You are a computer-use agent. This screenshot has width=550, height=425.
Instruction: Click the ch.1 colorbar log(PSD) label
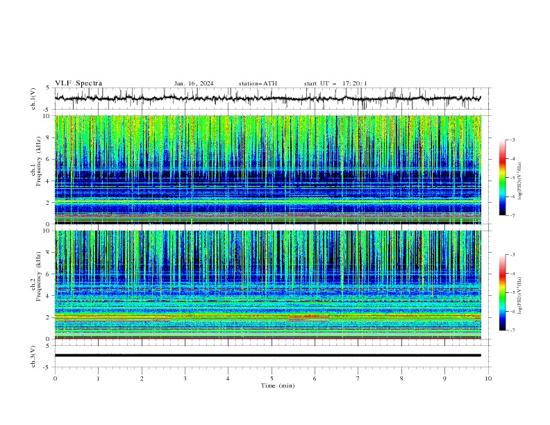[x=520, y=181]
